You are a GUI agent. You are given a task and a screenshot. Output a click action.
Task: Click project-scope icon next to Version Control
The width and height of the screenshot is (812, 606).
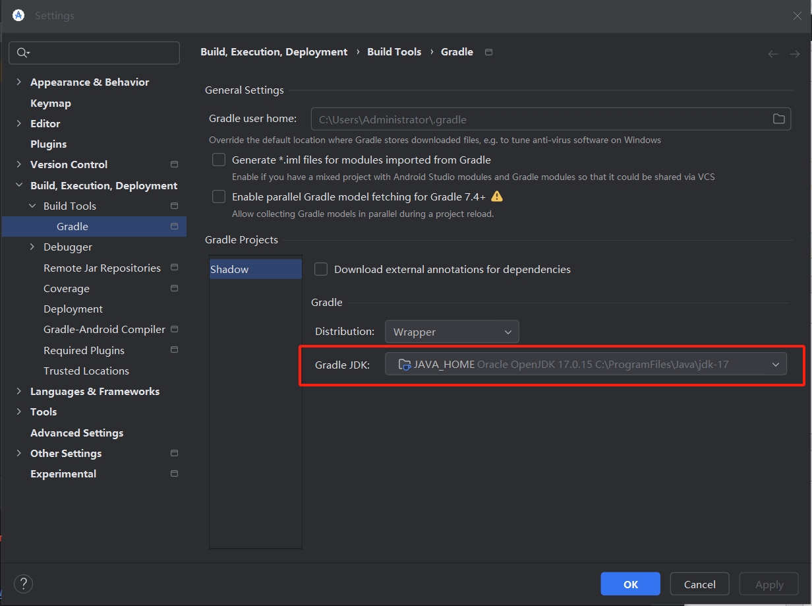coord(174,164)
